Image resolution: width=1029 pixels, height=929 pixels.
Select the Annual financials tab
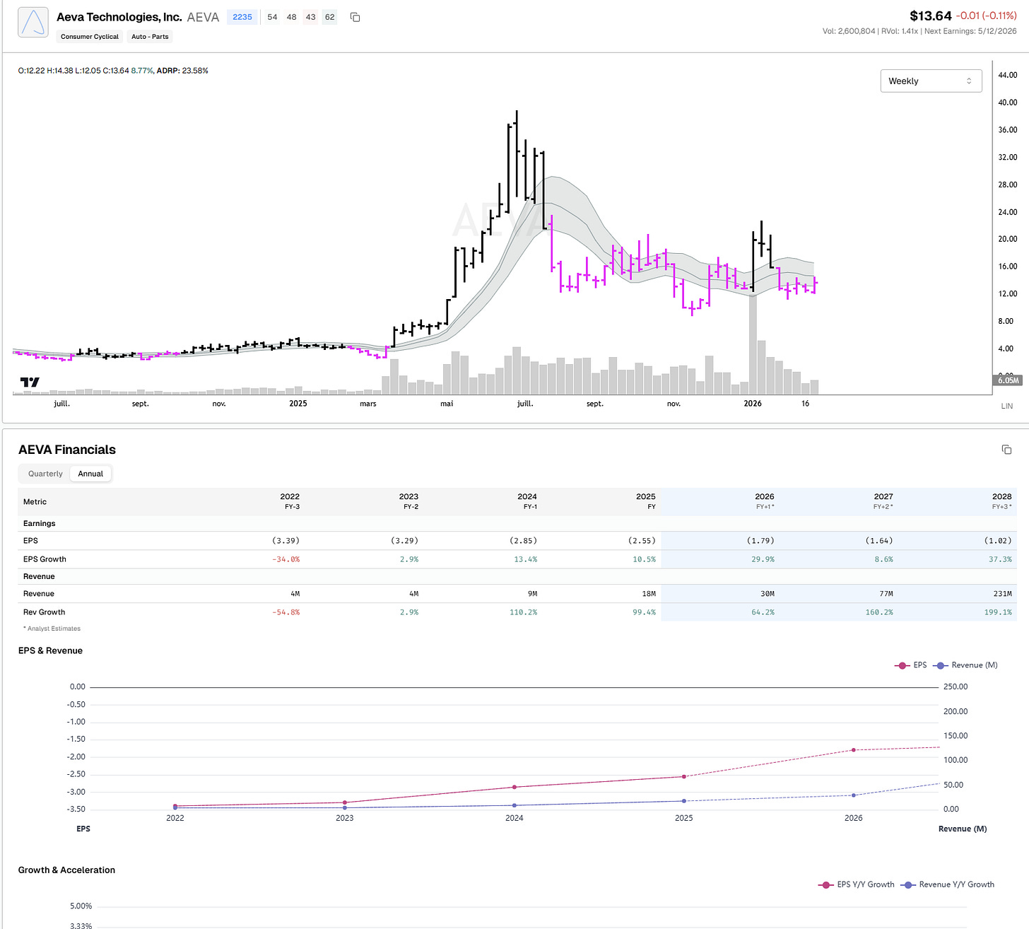(x=90, y=474)
